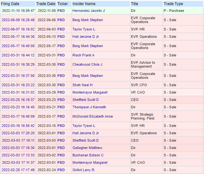
Task: Open filing dated 2022-03-16 16:56:42
Action: (x=18, y=126)
